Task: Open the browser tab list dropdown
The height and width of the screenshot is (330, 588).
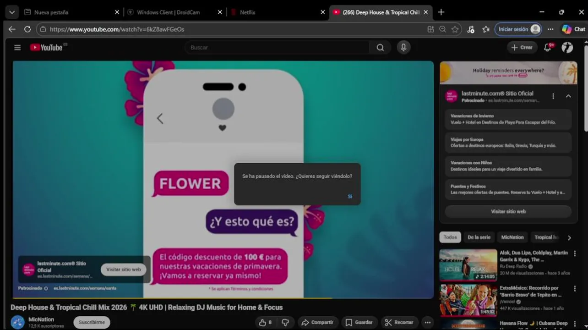Action: click(12, 12)
